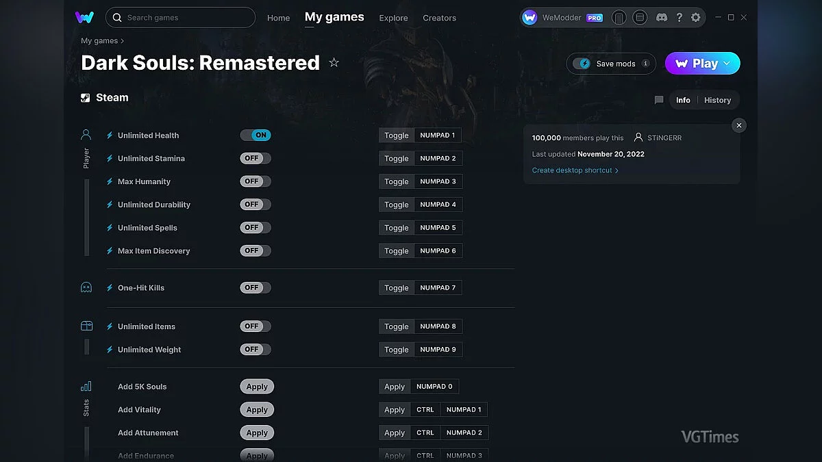Click the Discord icon in the titlebar
The width and height of the screenshot is (822, 462).
click(x=662, y=18)
